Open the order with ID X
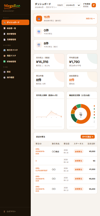 point(36,161)
